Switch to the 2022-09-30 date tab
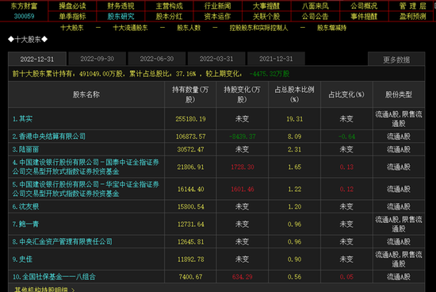 pyautogui.click(x=97, y=59)
